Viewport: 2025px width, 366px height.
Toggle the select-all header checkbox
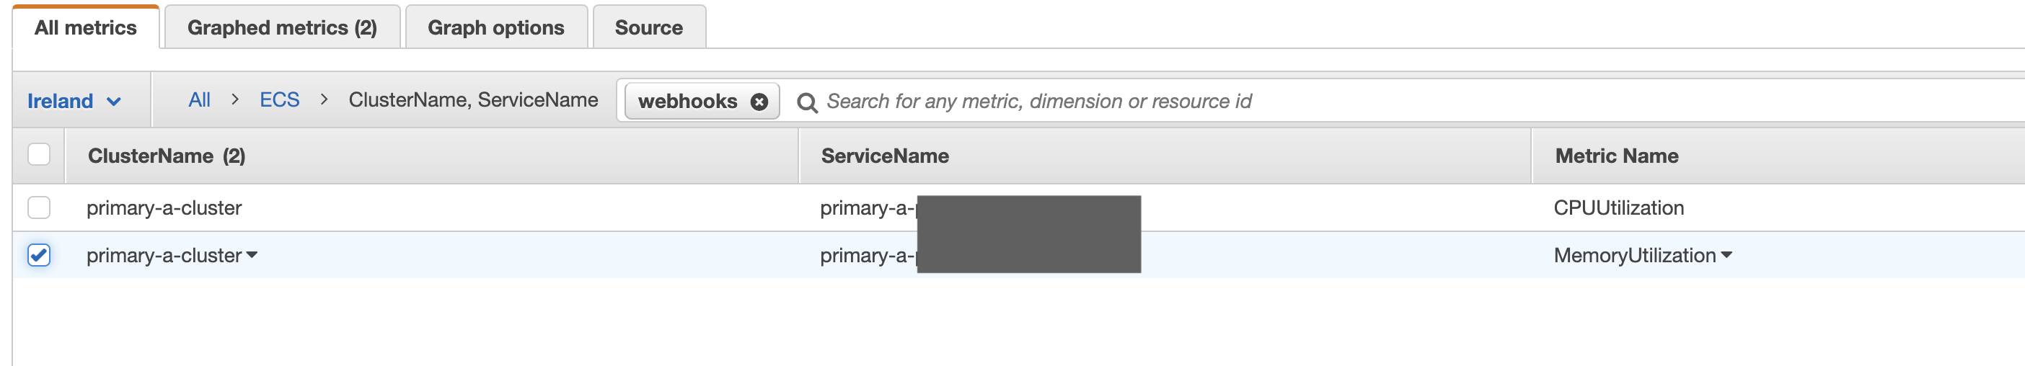(x=38, y=155)
